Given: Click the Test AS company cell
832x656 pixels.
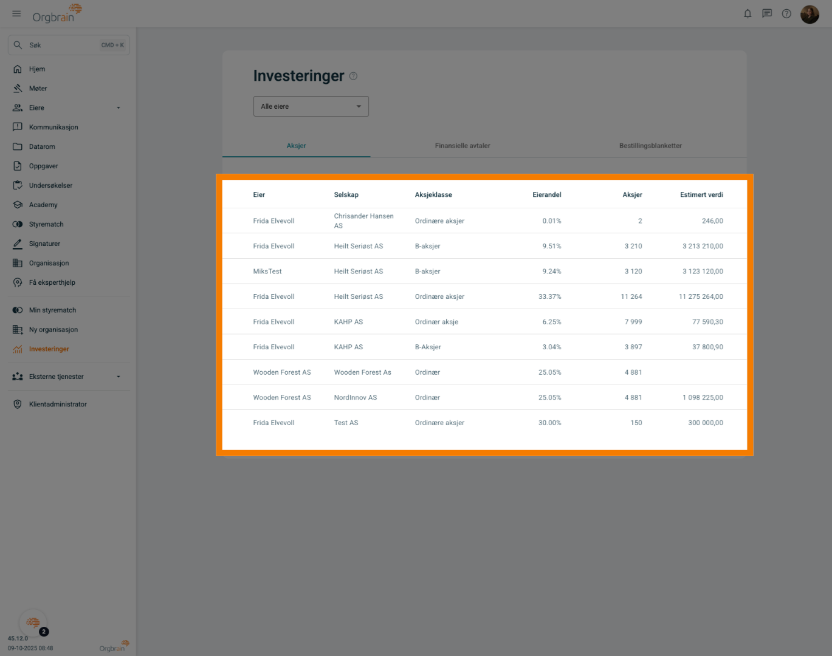Looking at the screenshot, I should coord(346,423).
